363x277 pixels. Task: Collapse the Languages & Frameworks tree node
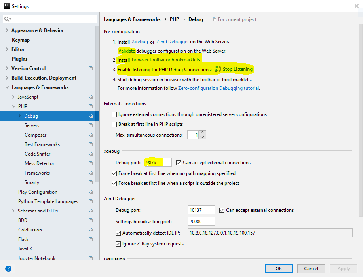pos(7,87)
